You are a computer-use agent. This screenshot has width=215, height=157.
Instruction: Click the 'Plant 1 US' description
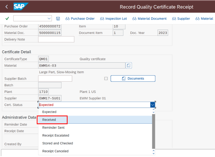88,92
